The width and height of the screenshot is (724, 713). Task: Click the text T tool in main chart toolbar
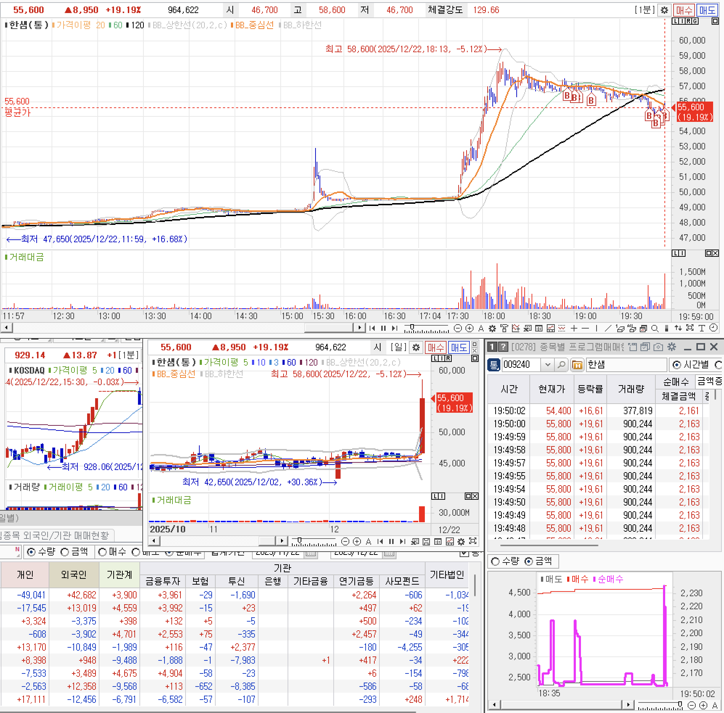pyautogui.click(x=702, y=328)
